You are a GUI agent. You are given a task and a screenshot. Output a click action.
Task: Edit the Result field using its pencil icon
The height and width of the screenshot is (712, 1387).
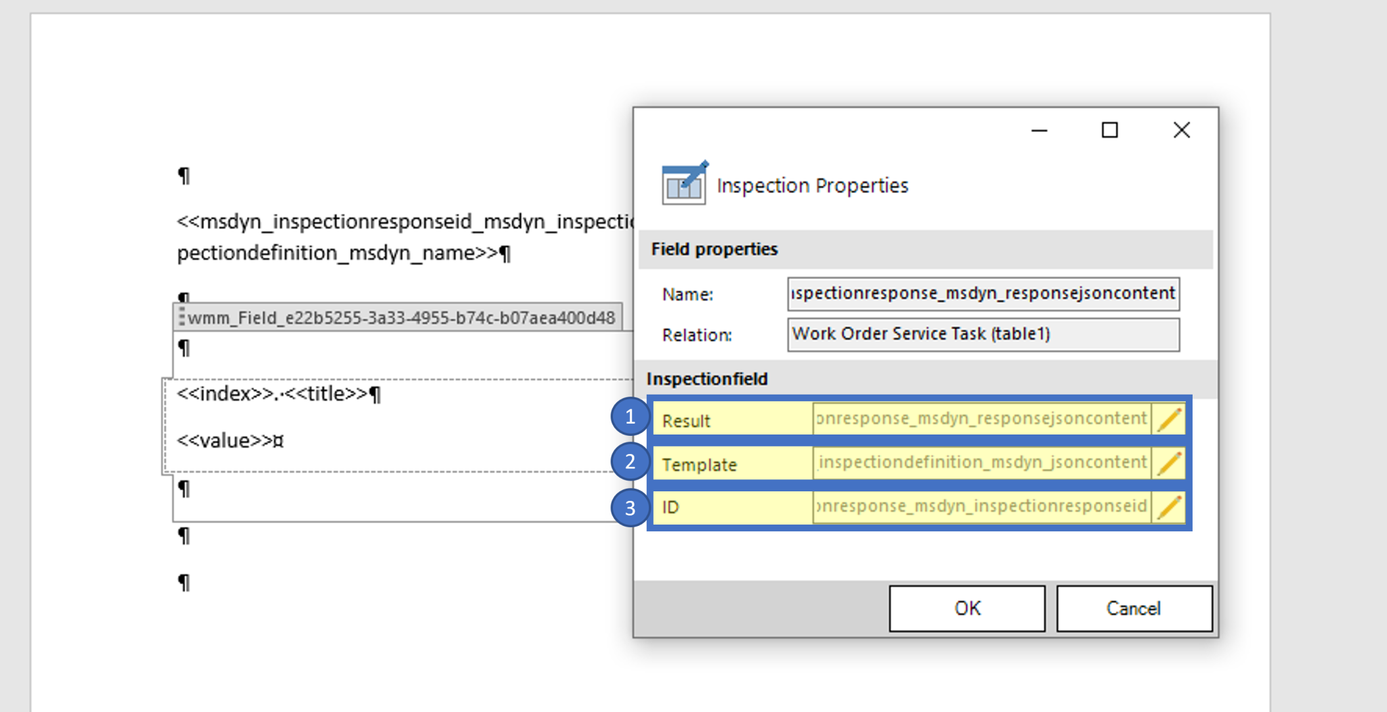[1168, 418]
